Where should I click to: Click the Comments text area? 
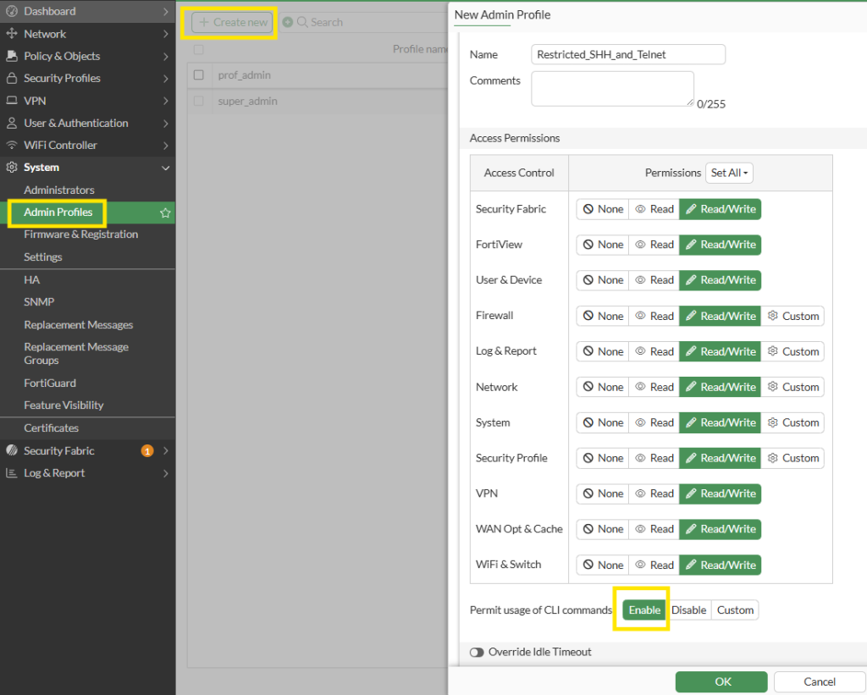tap(612, 89)
